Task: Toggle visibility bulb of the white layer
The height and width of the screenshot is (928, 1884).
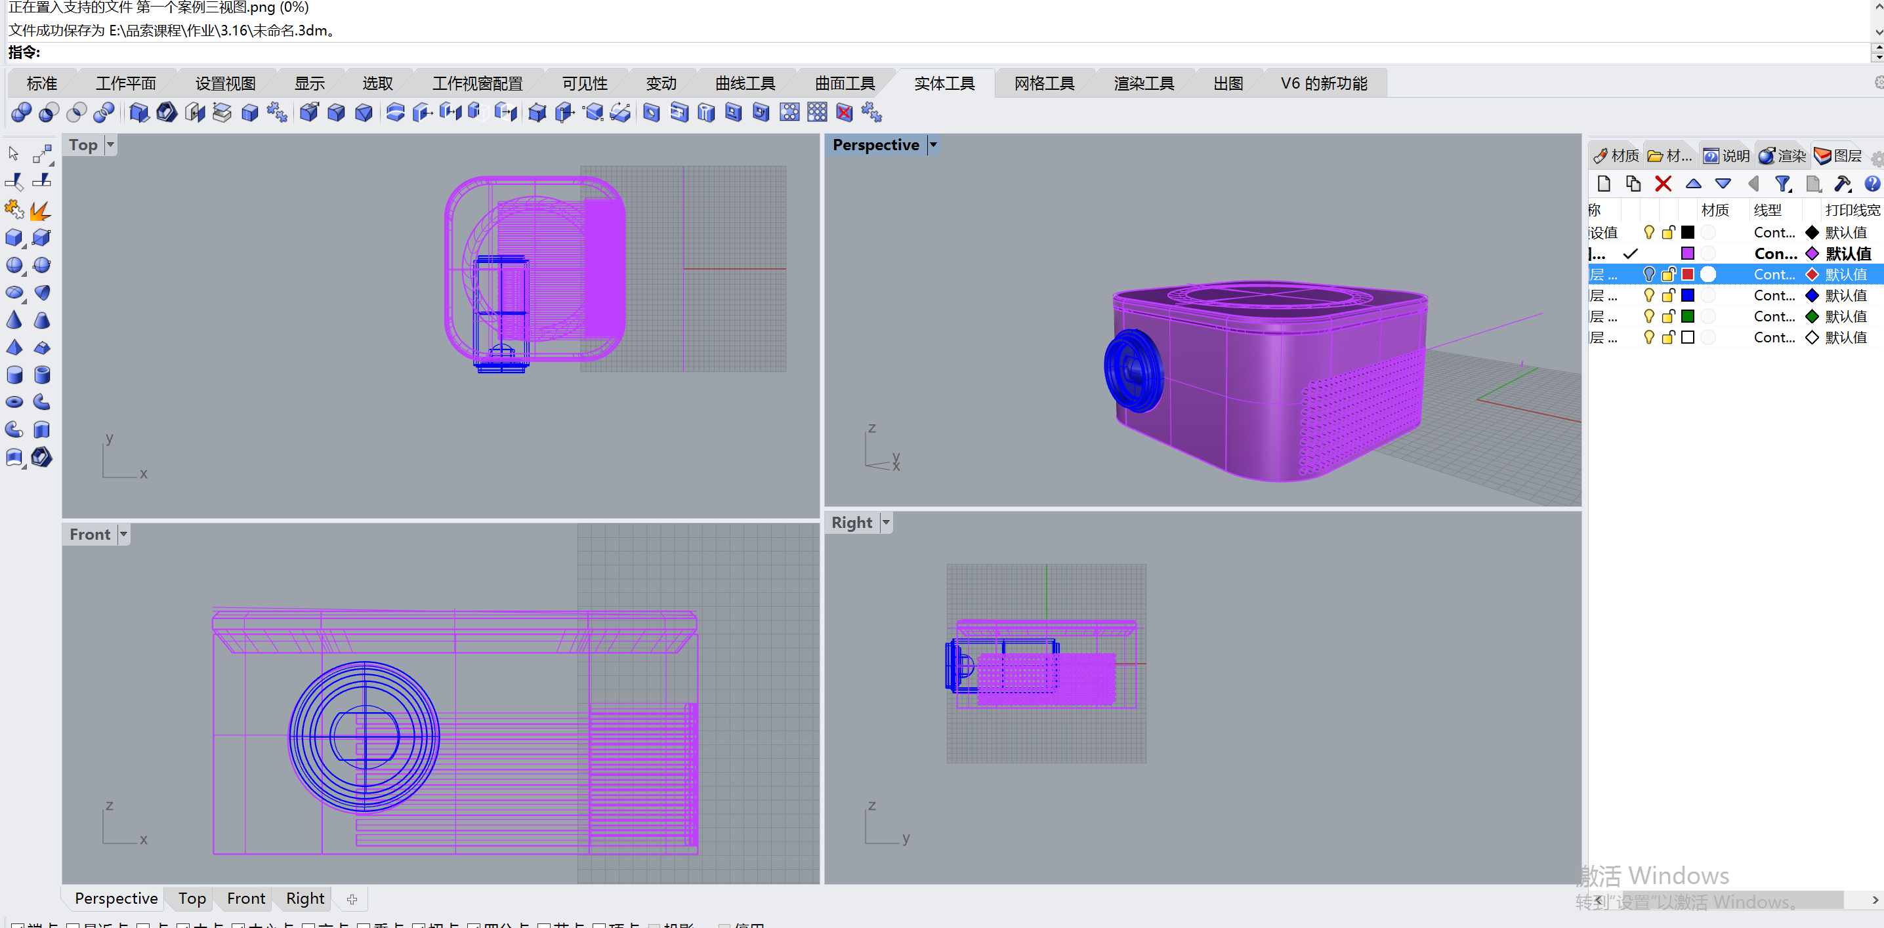Action: click(x=1648, y=338)
